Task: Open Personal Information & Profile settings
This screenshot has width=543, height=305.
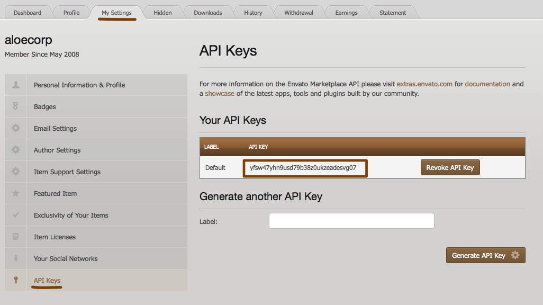Action: click(96, 85)
